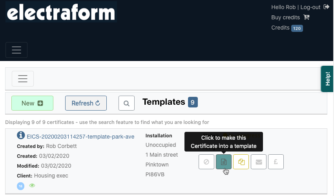
Task: Click the disabled circle-slash icon button
Action: (x=206, y=162)
